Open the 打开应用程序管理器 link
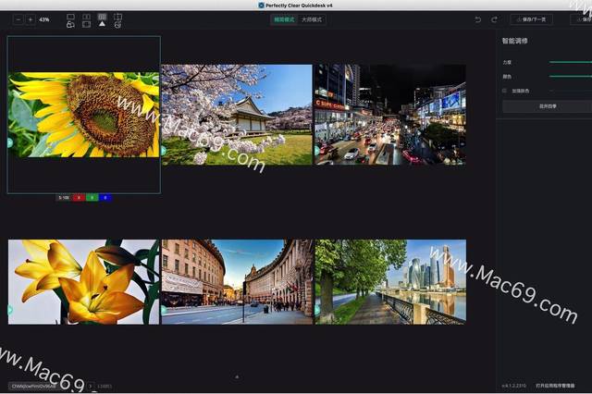This screenshot has width=592, height=394. pos(555,386)
